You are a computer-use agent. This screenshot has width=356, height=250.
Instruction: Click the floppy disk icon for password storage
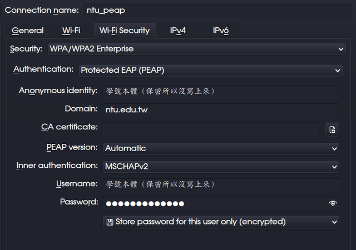click(110, 222)
